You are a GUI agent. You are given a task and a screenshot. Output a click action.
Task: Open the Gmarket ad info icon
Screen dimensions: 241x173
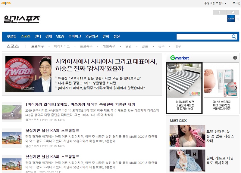[x=235, y=58]
